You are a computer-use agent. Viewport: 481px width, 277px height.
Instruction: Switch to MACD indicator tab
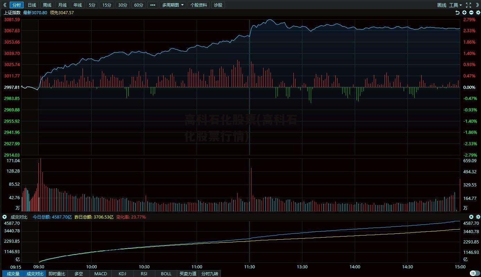(x=101, y=274)
